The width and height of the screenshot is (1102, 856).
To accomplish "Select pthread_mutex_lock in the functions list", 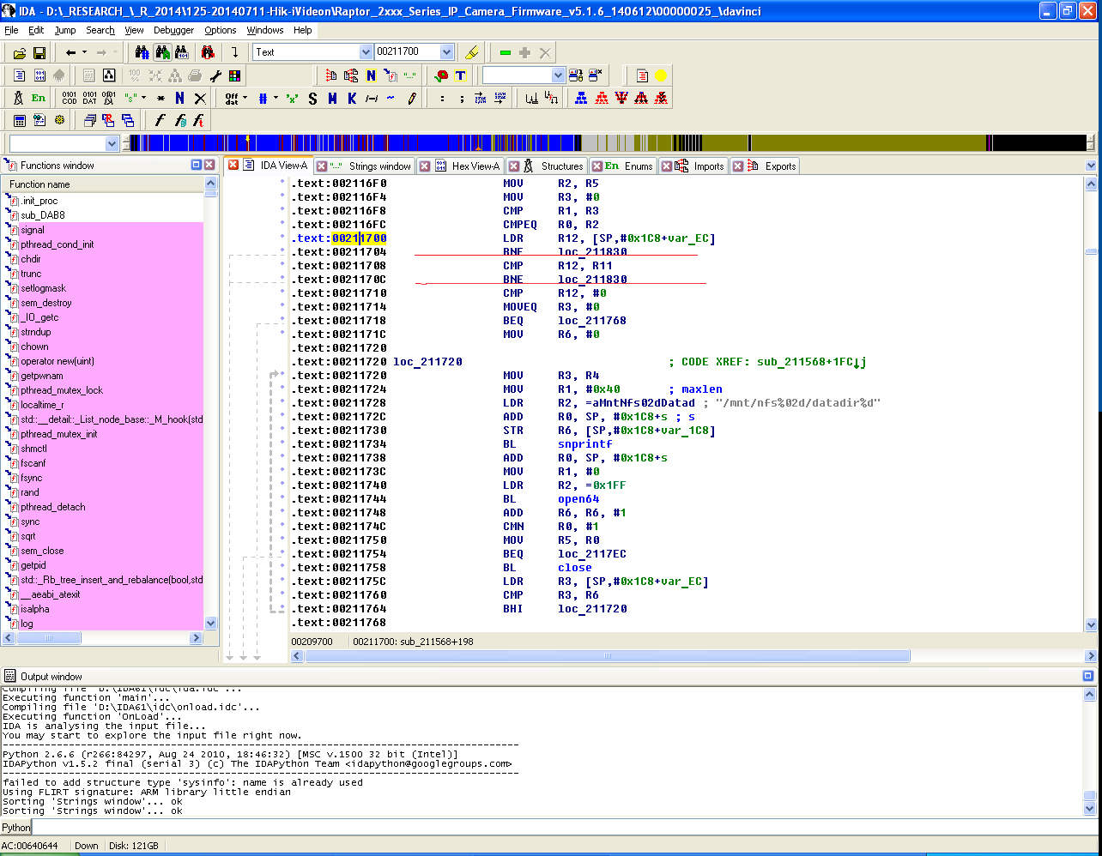I will point(62,390).
